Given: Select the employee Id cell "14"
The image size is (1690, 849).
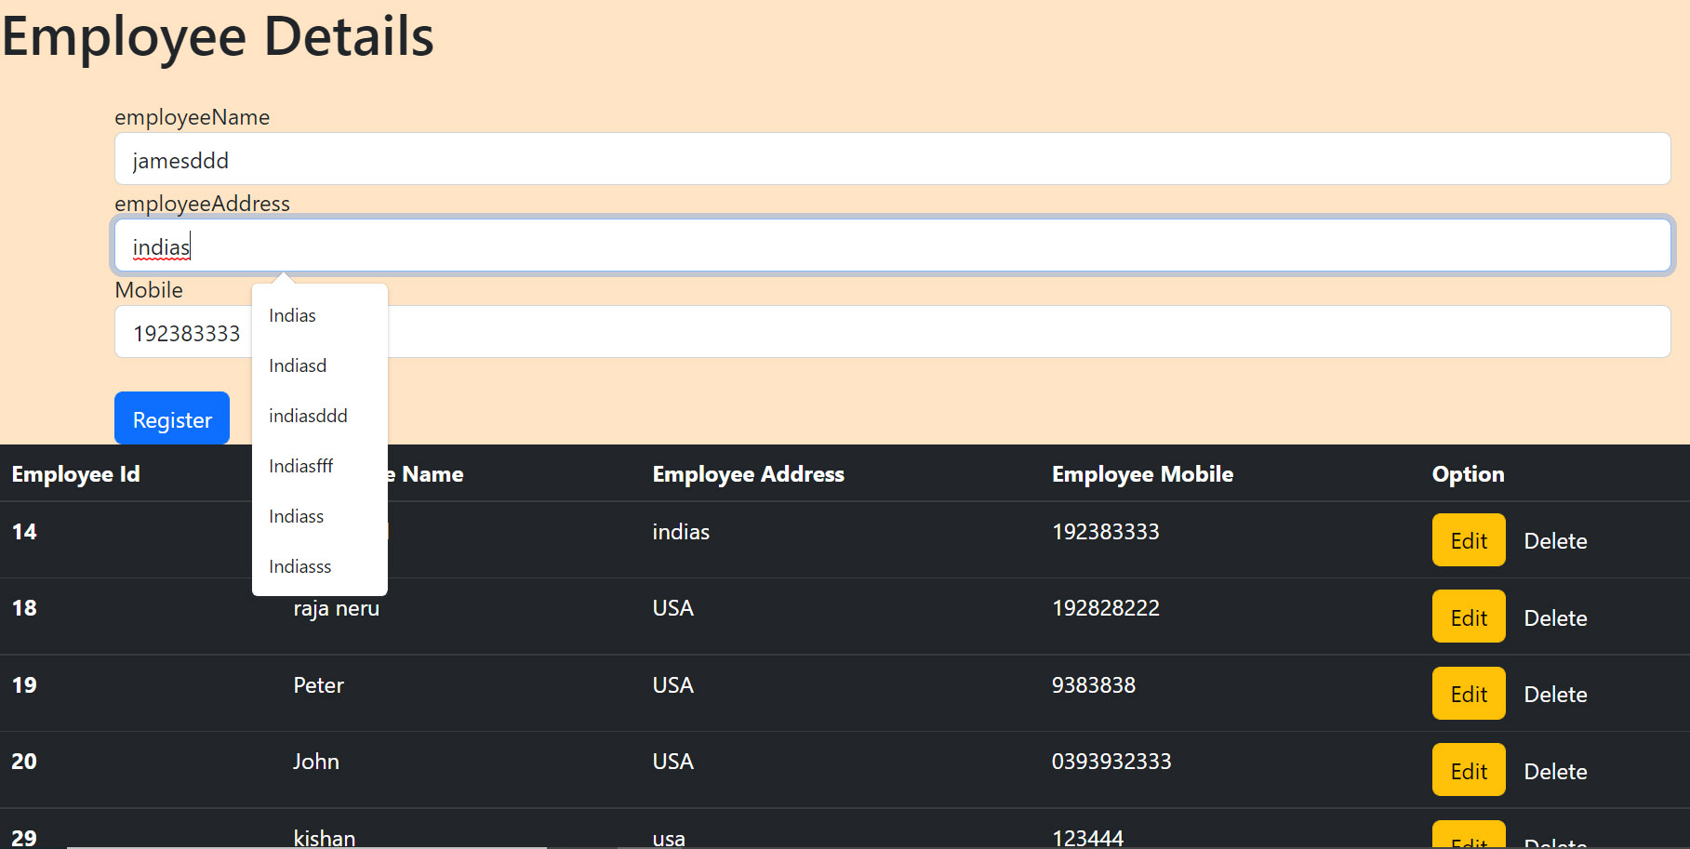Looking at the screenshot, I should click(x=24, y=532).
